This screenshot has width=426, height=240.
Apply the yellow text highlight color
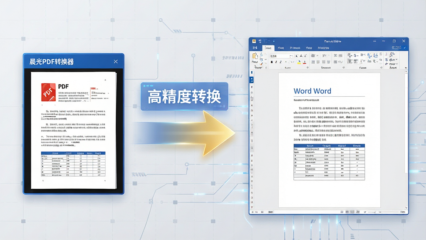299,62
